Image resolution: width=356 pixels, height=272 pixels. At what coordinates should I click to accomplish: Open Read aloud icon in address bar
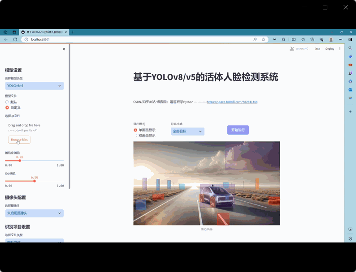(x=255, y=39)
